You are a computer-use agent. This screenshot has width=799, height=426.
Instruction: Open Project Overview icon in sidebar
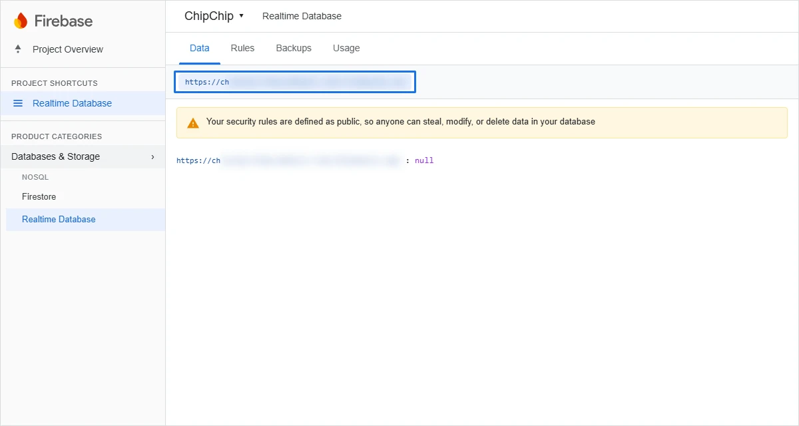click(x=18, y=49)
